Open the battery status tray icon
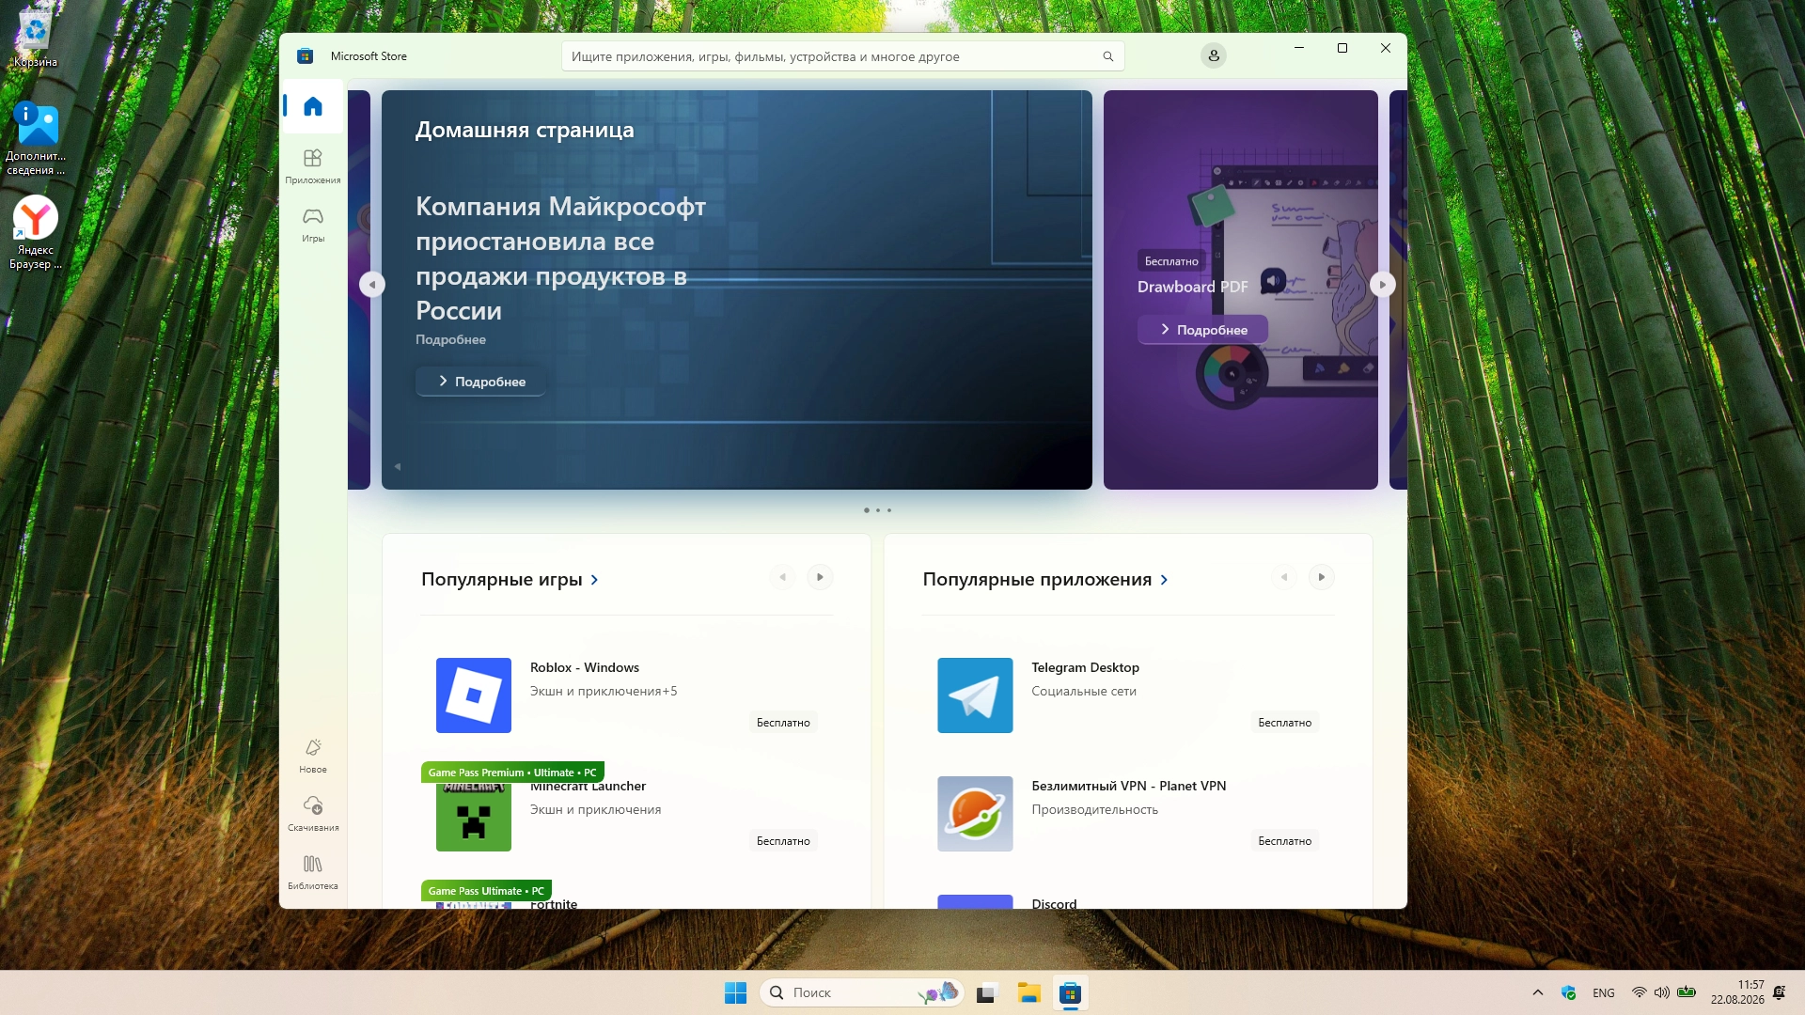This screenshot has height=1015, width=1805. [1687, 992]
